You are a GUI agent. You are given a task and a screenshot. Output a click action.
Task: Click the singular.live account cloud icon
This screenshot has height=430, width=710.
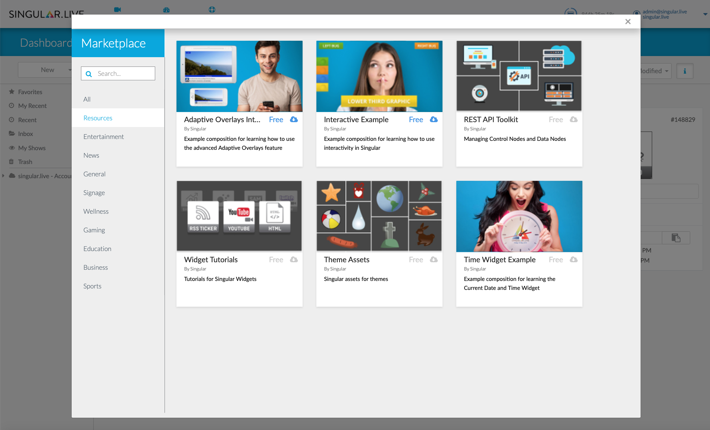point(12,176)
